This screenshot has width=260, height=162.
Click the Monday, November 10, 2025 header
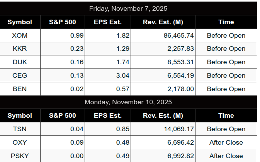point(128,102)
